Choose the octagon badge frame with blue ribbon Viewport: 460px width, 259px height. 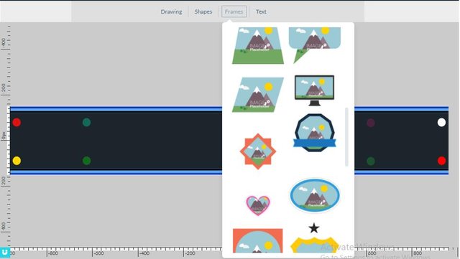315,133
